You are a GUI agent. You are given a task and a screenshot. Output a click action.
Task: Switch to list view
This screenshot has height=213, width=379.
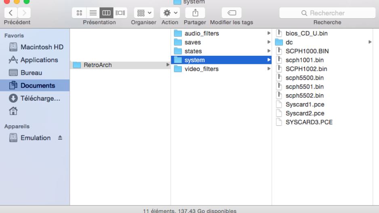click(x=93, y=13)
